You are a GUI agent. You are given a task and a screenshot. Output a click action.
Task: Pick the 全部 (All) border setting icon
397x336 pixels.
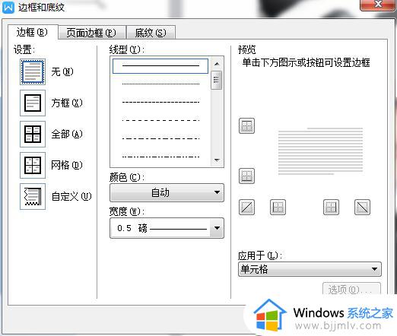tap(33, 134)
